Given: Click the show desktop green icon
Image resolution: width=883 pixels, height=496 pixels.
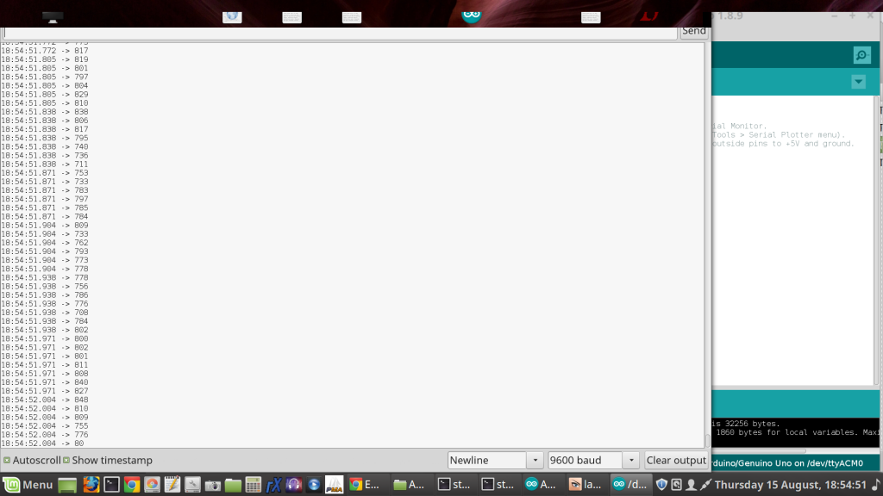Looking at the screenshot, I should [x=67, y=485].
